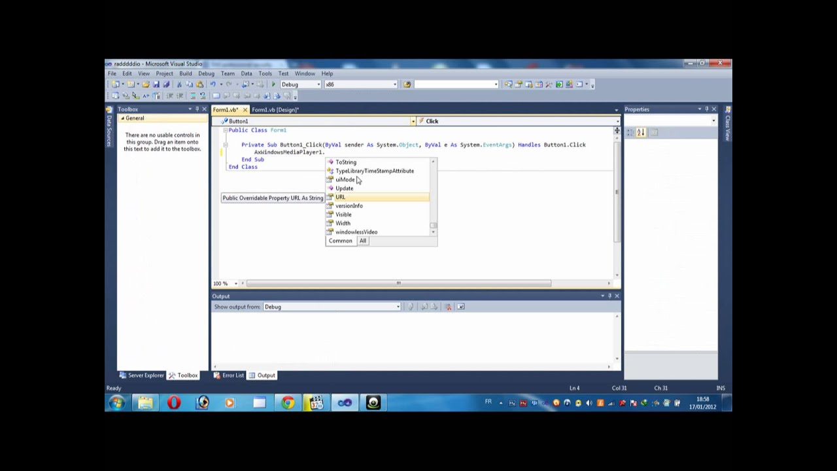The height and width of the screenshot is (471, 837).
Task: Select the All tab in IntelliSense
Action: click(x=362, y=241)
